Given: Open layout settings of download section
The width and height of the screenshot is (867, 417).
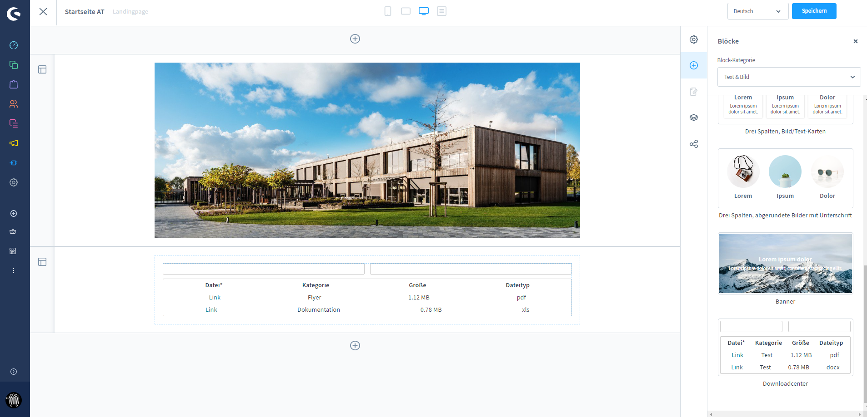Looking at the screenshot, I should pyautogui.click(x=42, y=262).
